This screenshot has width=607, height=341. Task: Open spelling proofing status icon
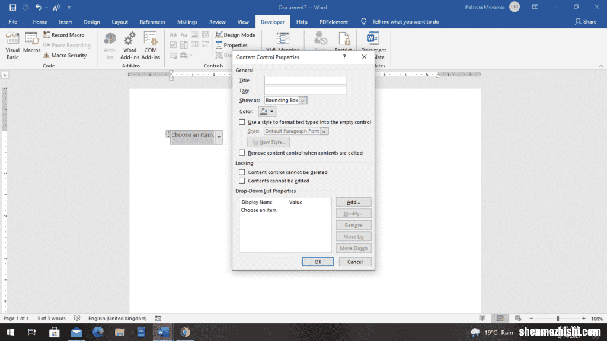point(77,318)
